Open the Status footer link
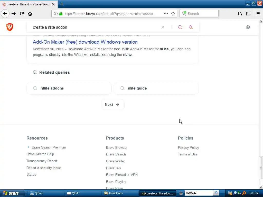 (x=31, y=174)
